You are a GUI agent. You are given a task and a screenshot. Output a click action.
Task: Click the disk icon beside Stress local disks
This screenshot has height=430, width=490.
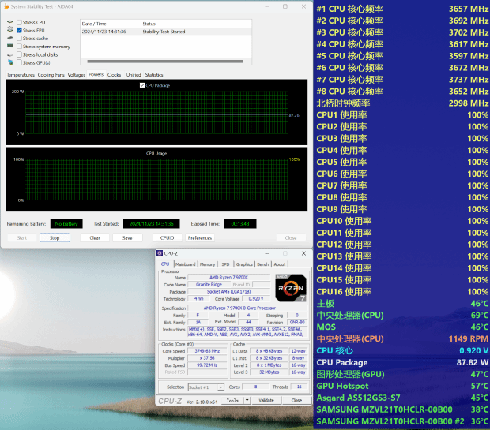[10, 54]
